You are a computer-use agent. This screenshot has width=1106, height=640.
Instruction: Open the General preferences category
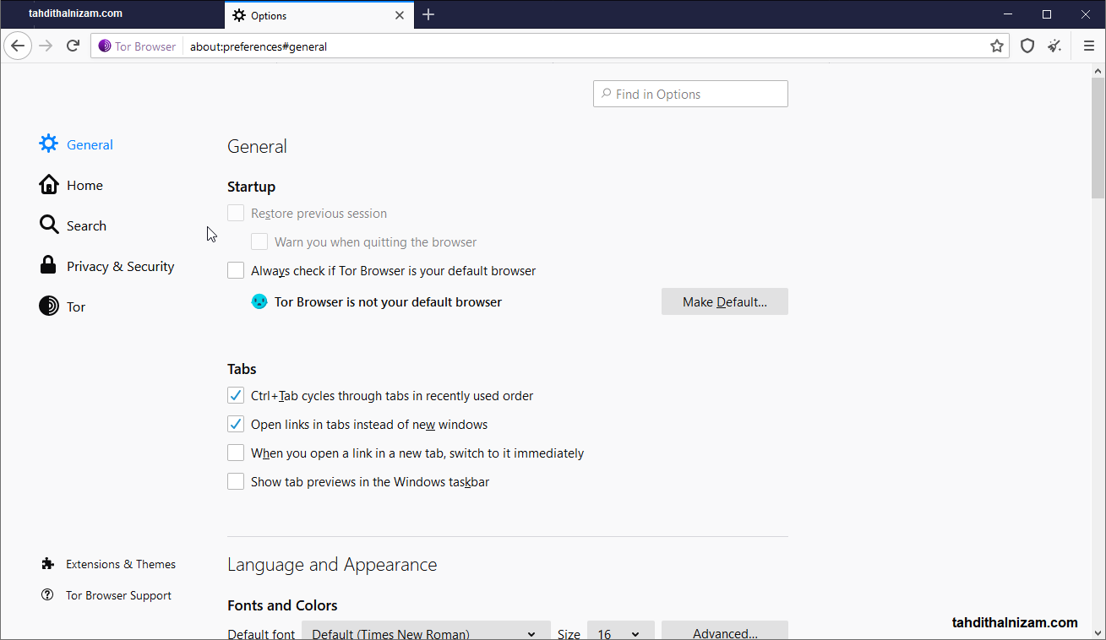90,144
